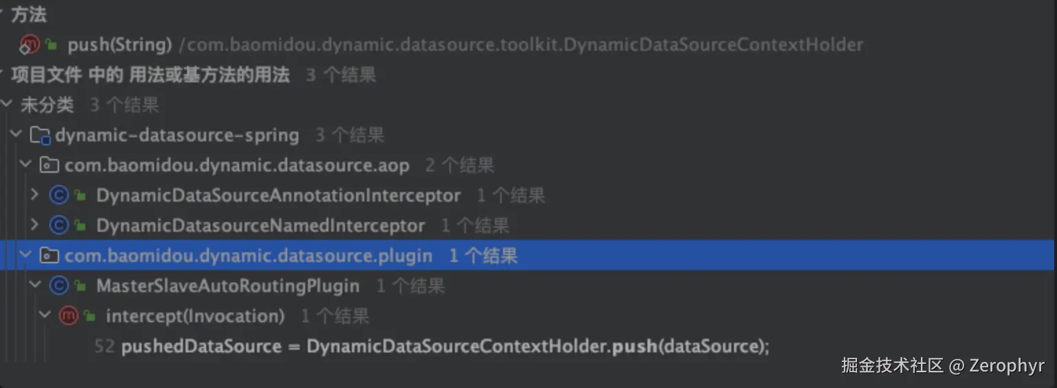The width and height of the screenshot is (1057, 388).
Task: Select the 项目文件 usages heading row
Action: click(150, 75)
